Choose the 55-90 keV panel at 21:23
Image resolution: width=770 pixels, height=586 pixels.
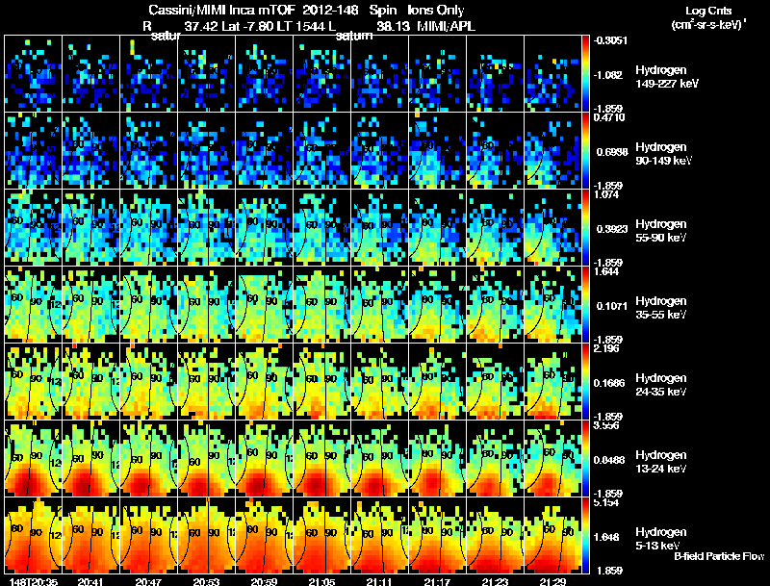pyautogui.click(x=495, y=227)
